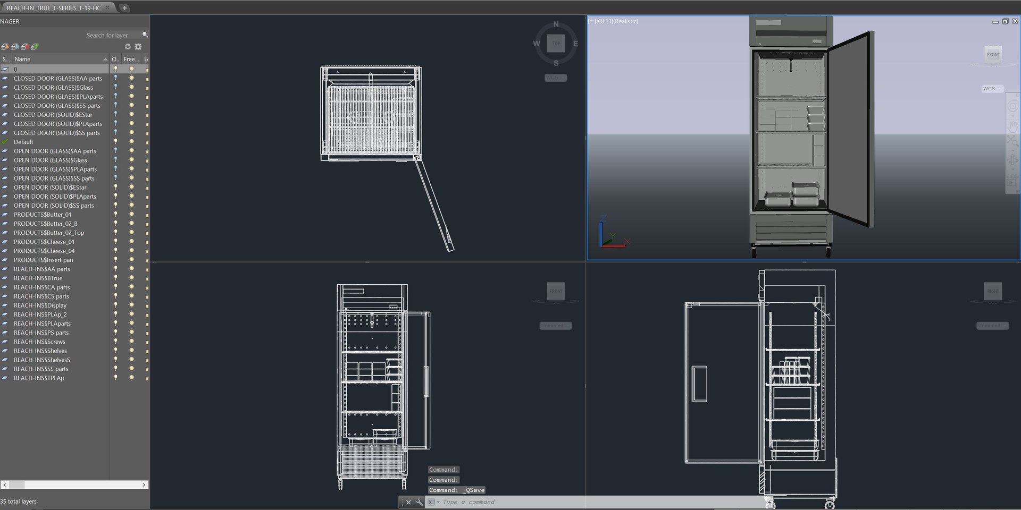The image size is (1021, 510).
Task: Toggle On lightbulb for layer 0
Action: (115, 69)
